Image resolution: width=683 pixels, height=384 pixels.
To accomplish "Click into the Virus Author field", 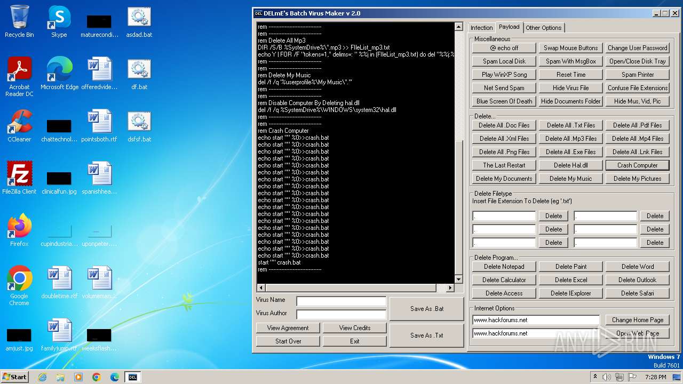I will click(x=341, y=315).
